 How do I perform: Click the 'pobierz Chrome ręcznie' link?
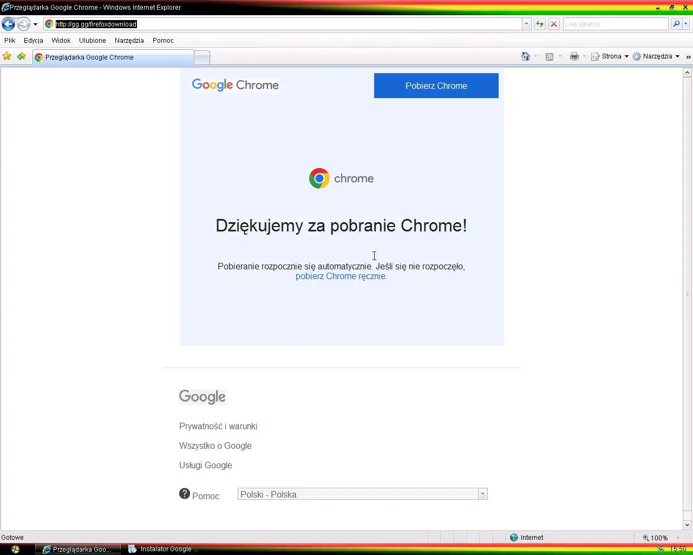click(x=342, y=276)
